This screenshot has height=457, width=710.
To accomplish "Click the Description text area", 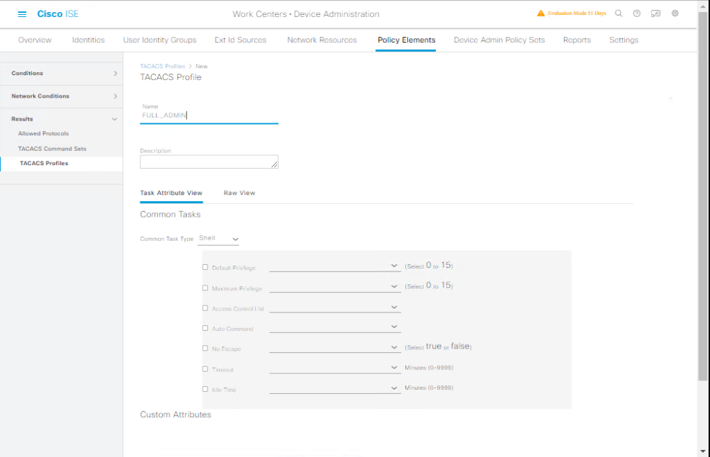I will pos(209,162).
